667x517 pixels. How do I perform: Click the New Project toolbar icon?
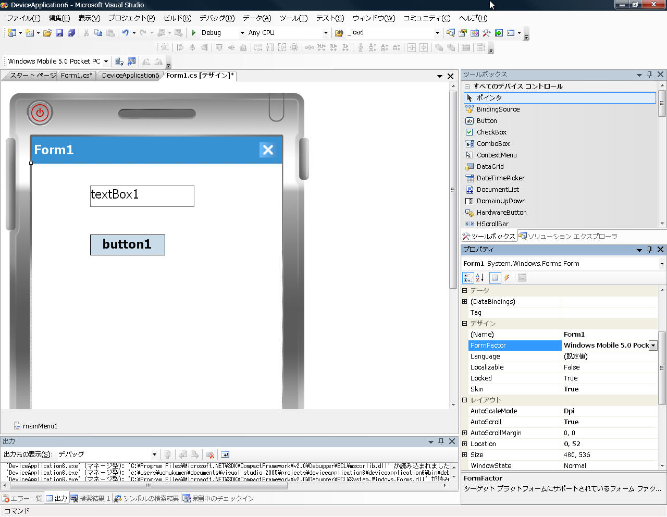coord(11,33)
